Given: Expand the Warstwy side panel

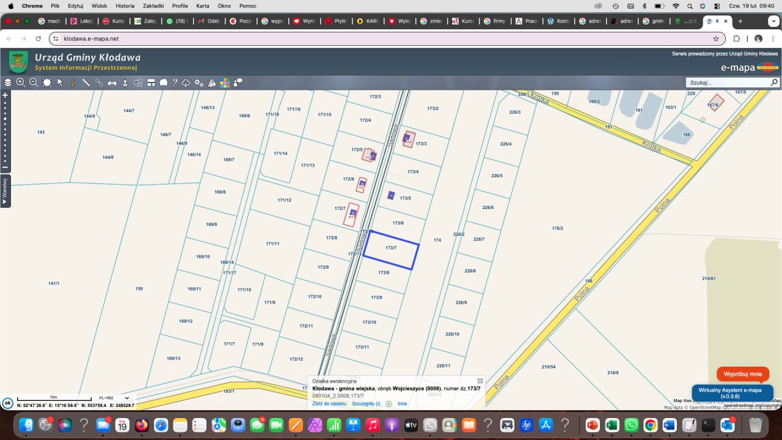Looking at the screenshot, I should coord(5,191).
